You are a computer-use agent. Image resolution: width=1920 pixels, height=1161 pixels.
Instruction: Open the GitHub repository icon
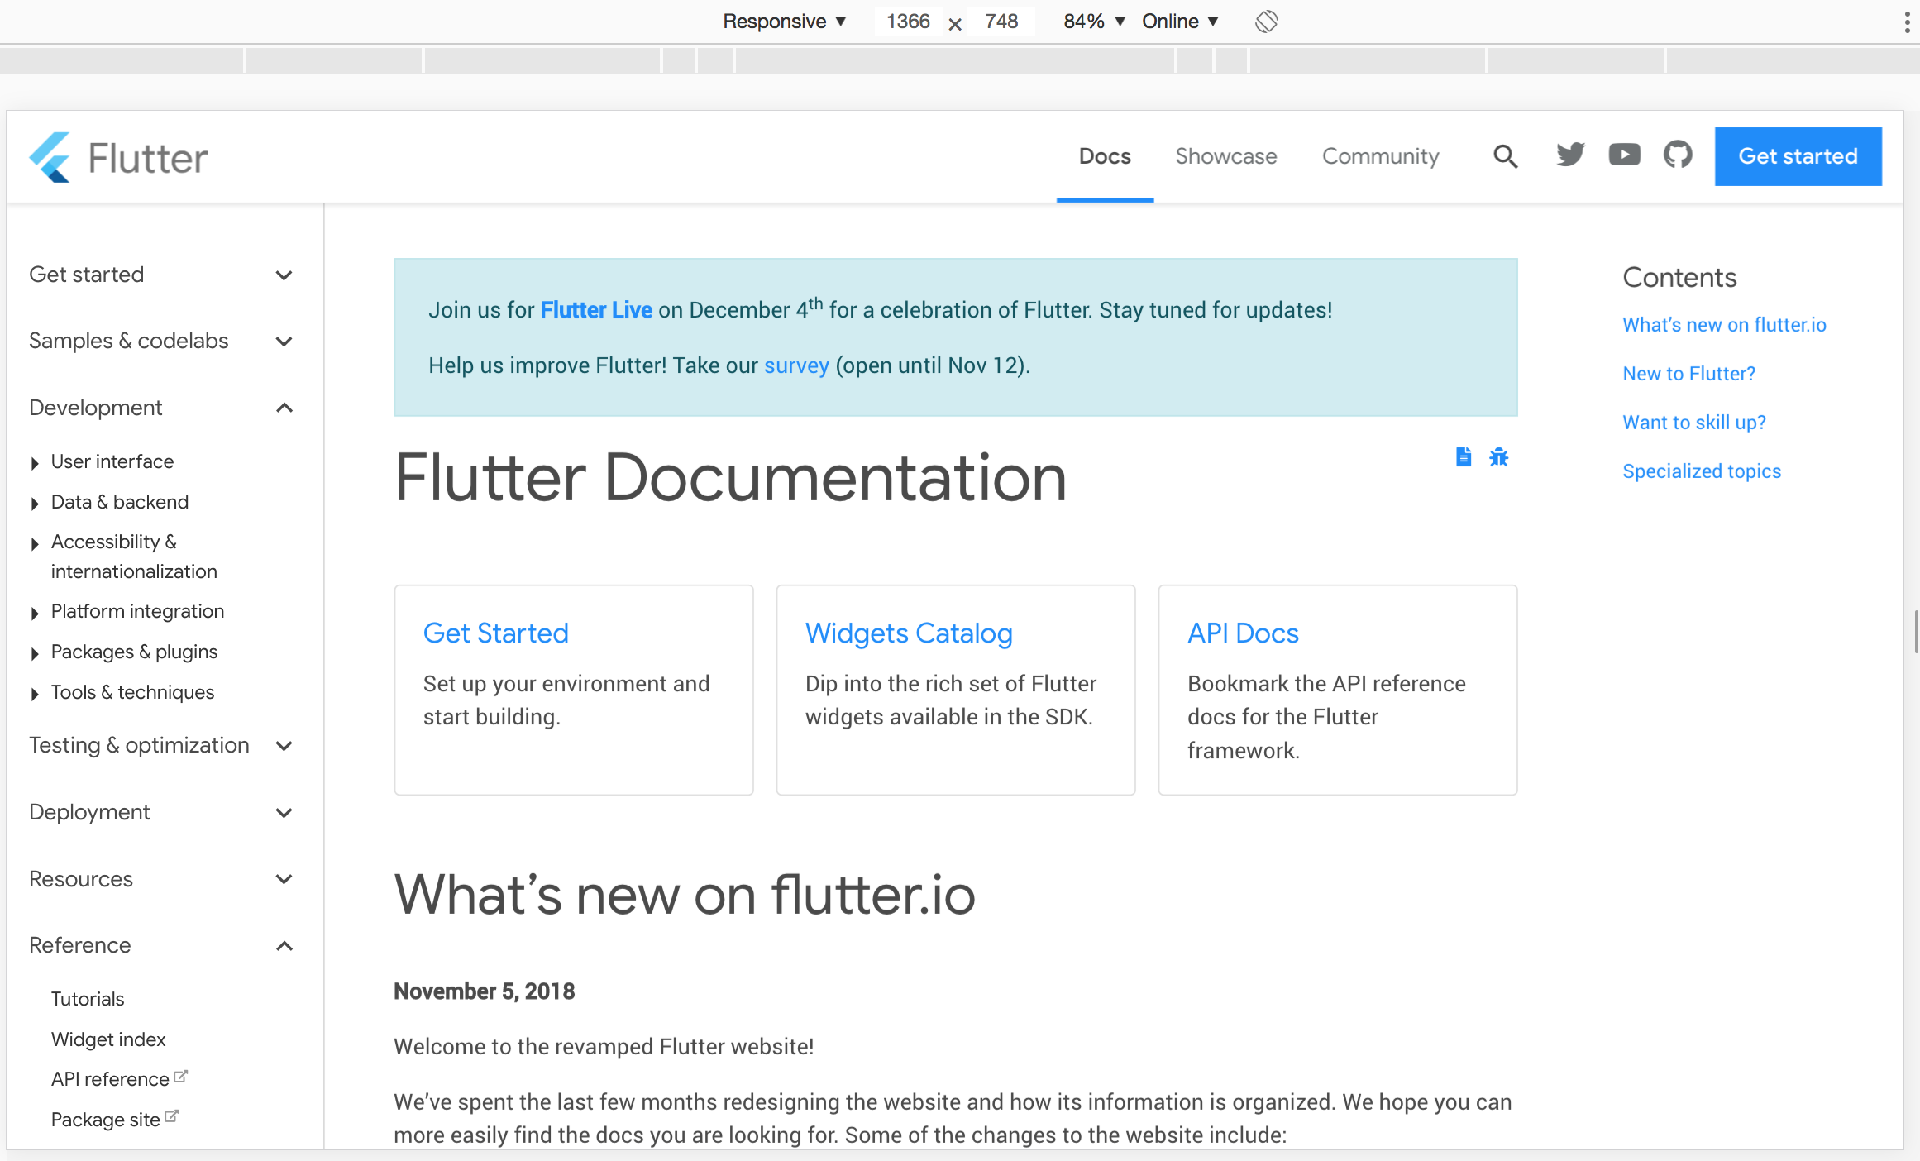coord(1678,155)
